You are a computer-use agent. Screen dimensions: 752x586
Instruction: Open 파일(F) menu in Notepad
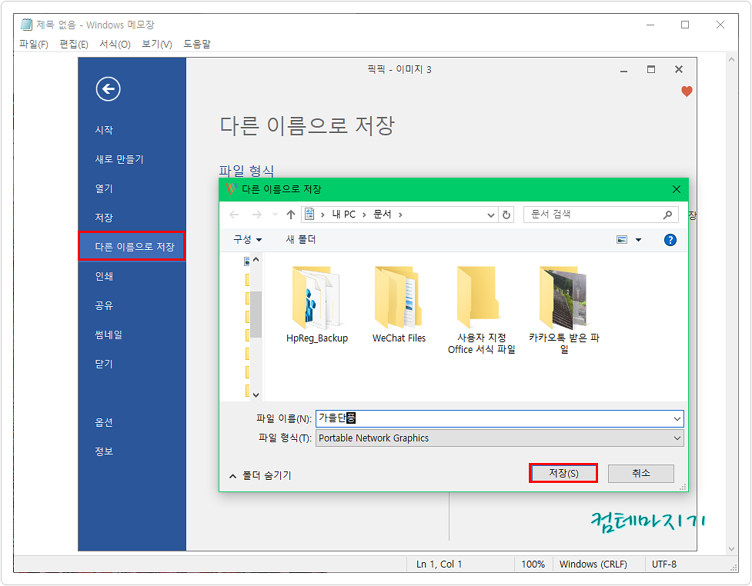34,44
